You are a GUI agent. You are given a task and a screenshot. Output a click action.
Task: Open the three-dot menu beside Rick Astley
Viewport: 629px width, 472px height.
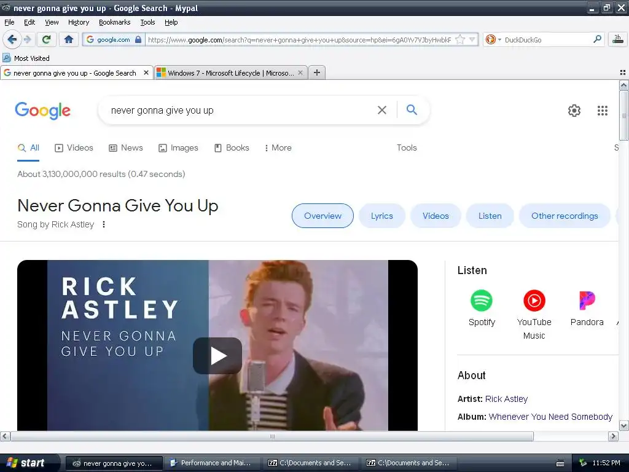pyautogui.click(x=103, y=224)
